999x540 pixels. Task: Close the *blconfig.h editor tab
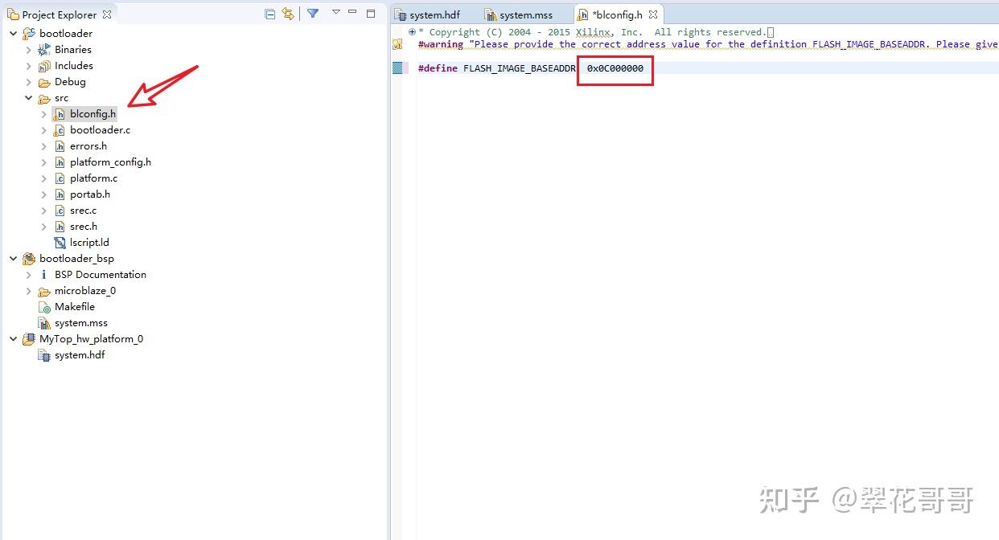[653, 14]
